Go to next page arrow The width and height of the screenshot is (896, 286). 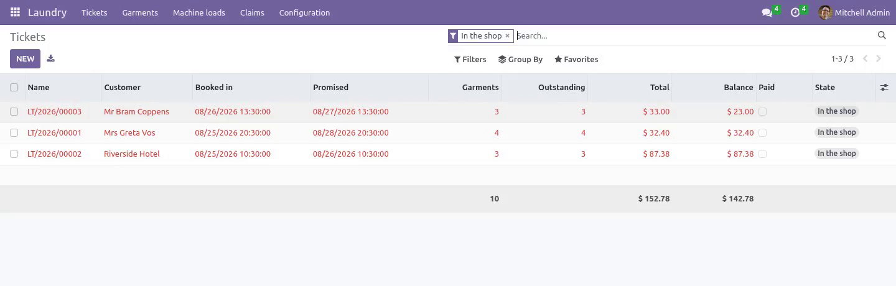(879, 59)
